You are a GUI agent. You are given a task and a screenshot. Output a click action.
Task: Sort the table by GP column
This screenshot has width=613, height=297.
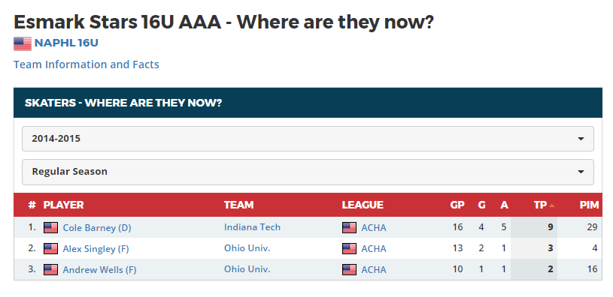pos(457,205)
